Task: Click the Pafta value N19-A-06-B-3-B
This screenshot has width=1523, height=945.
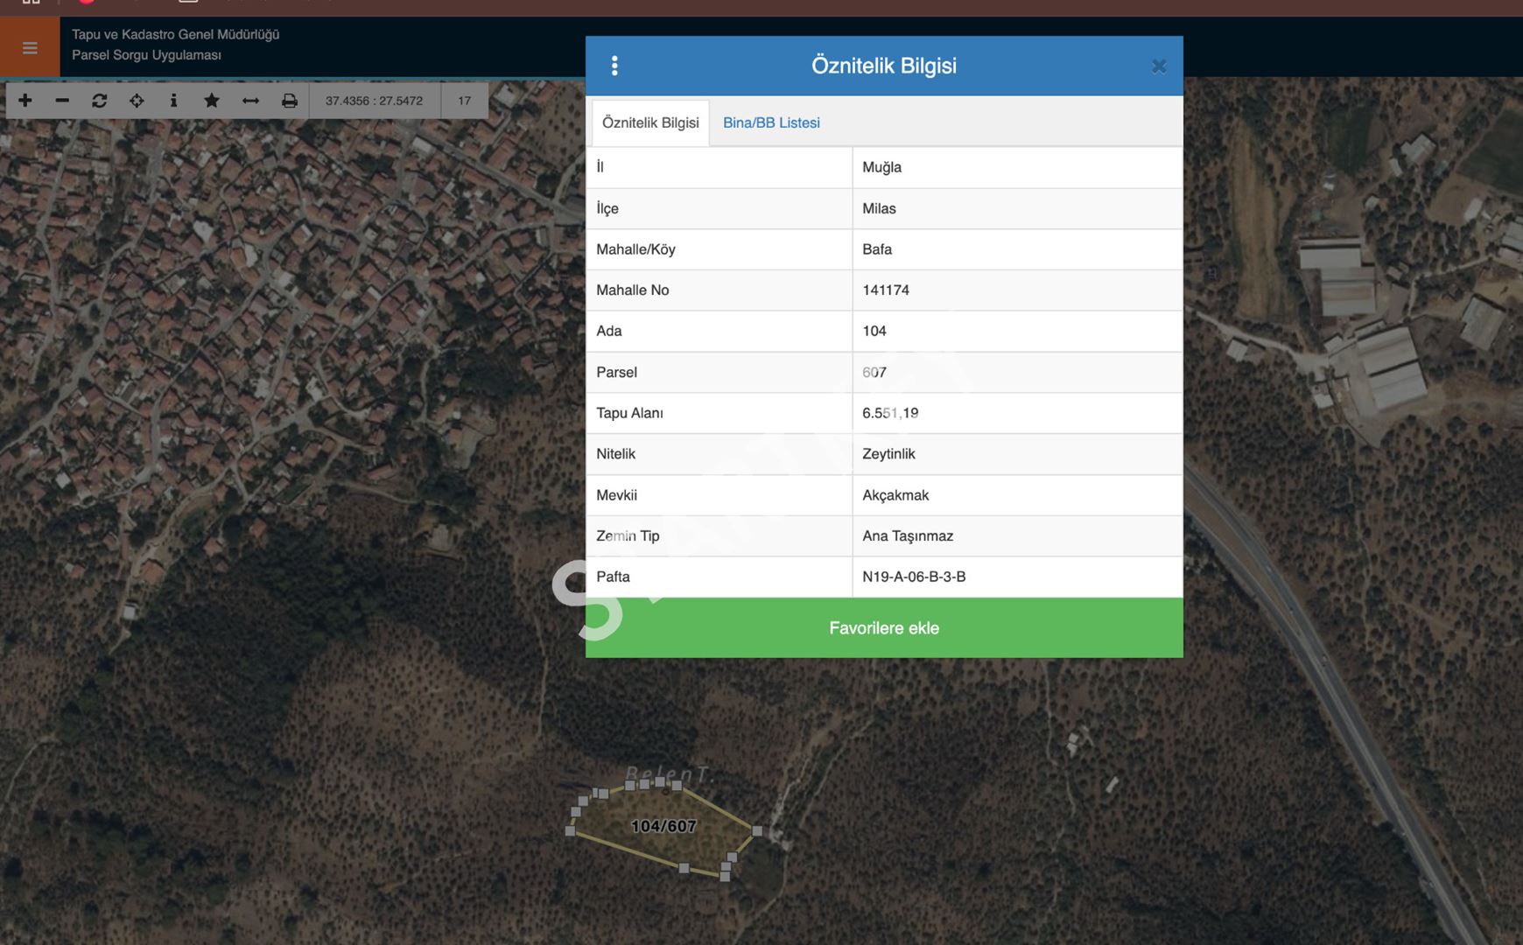Action: (914, 577)
